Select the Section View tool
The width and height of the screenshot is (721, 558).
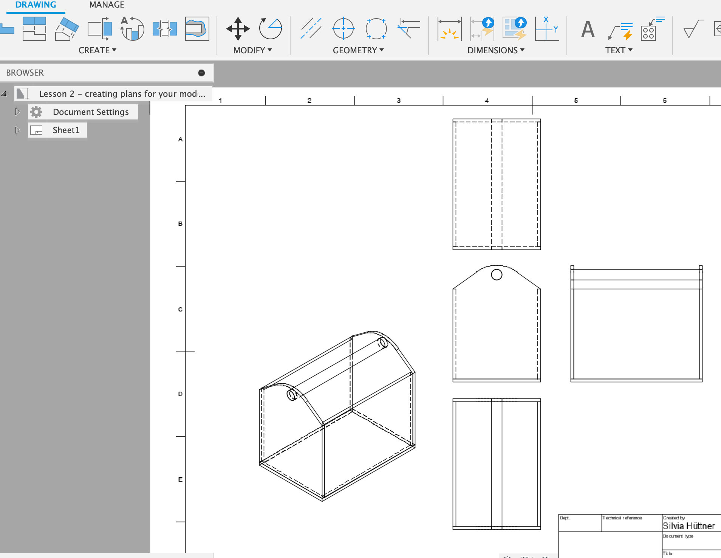[x=100, y=29]
